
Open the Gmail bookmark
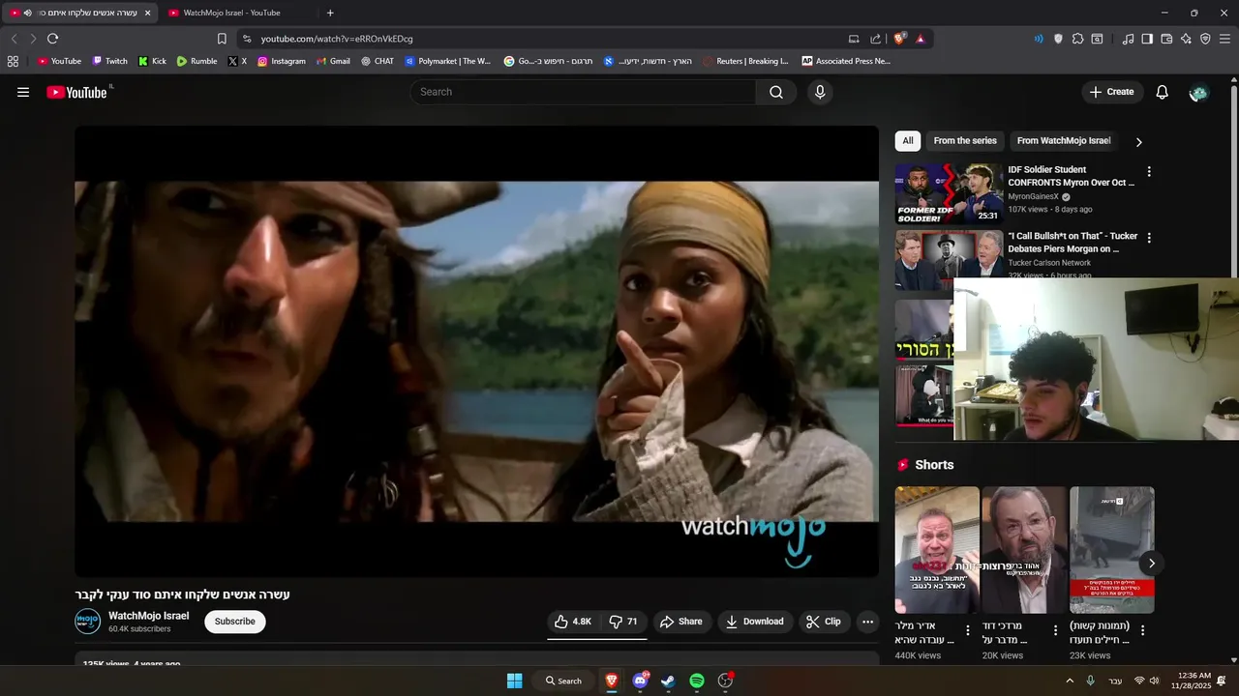click(333, 61)
